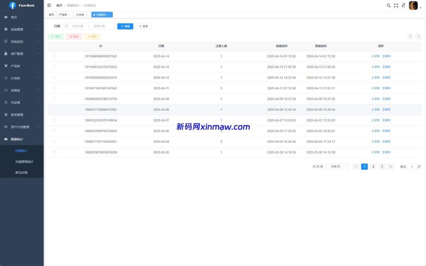Viewport: 426px width, 266px height.
Task: Click the column settings icon near table top-right
Action: pyautogui.click(x=411, y=37)
